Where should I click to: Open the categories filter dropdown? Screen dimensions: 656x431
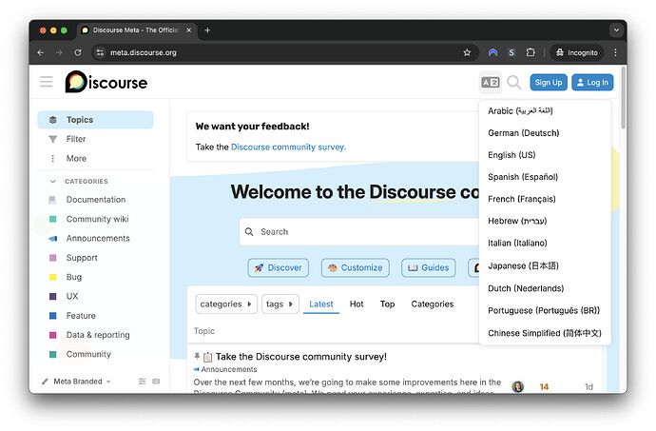(x=226, y=304)
